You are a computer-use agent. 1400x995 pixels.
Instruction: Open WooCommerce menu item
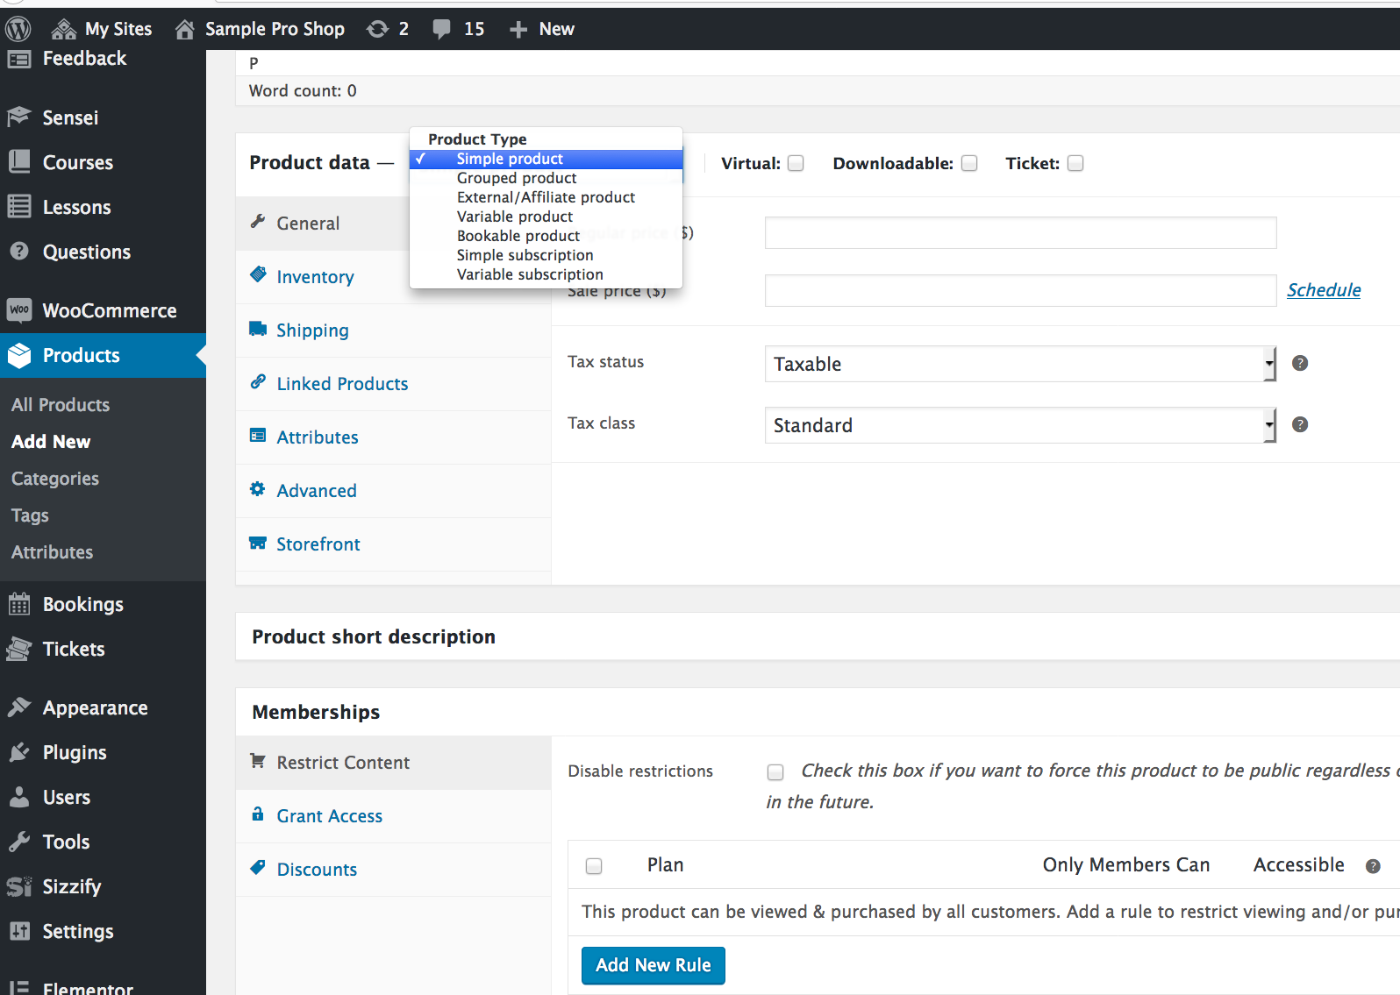pyautogui.click(x=103, y=310)
